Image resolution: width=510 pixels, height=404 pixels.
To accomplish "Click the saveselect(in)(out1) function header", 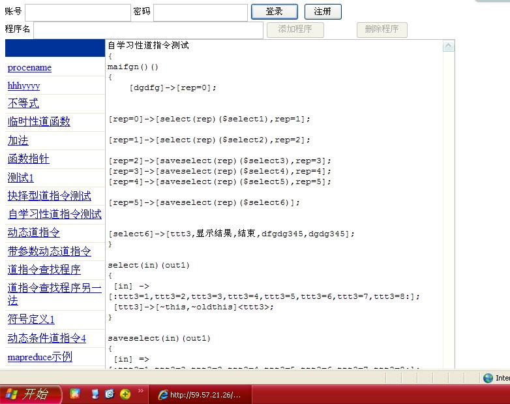I will pyautogui.click(x=159, y=338).
